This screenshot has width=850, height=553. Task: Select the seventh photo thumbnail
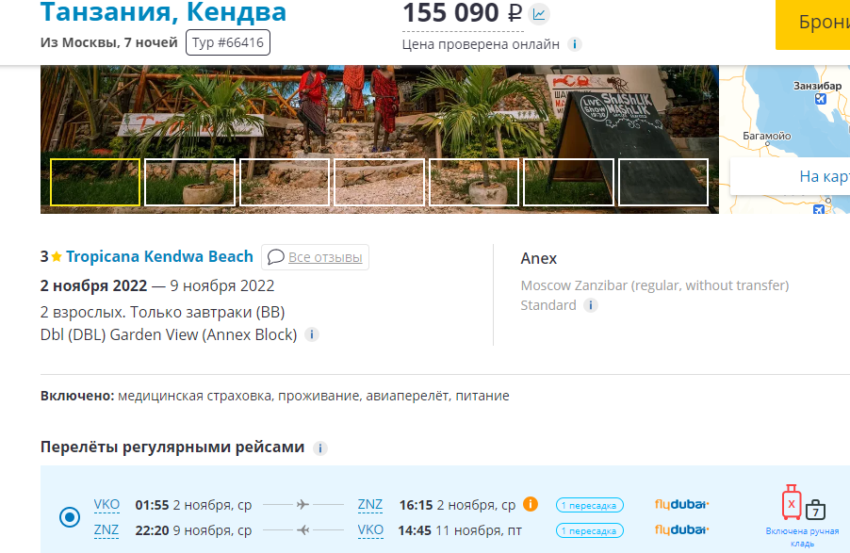point(663,182)
